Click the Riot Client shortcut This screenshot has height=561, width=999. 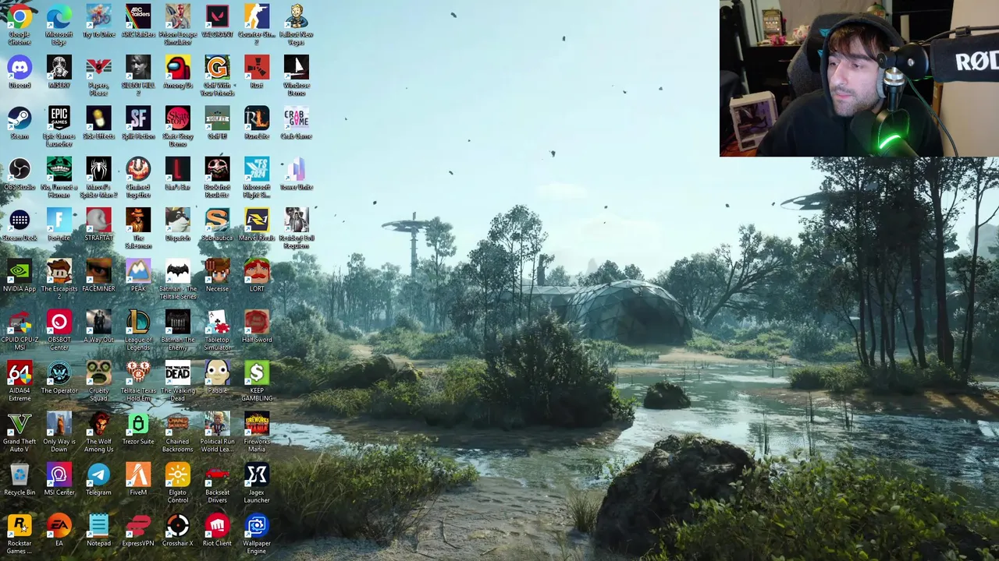[x=217, y=525]
